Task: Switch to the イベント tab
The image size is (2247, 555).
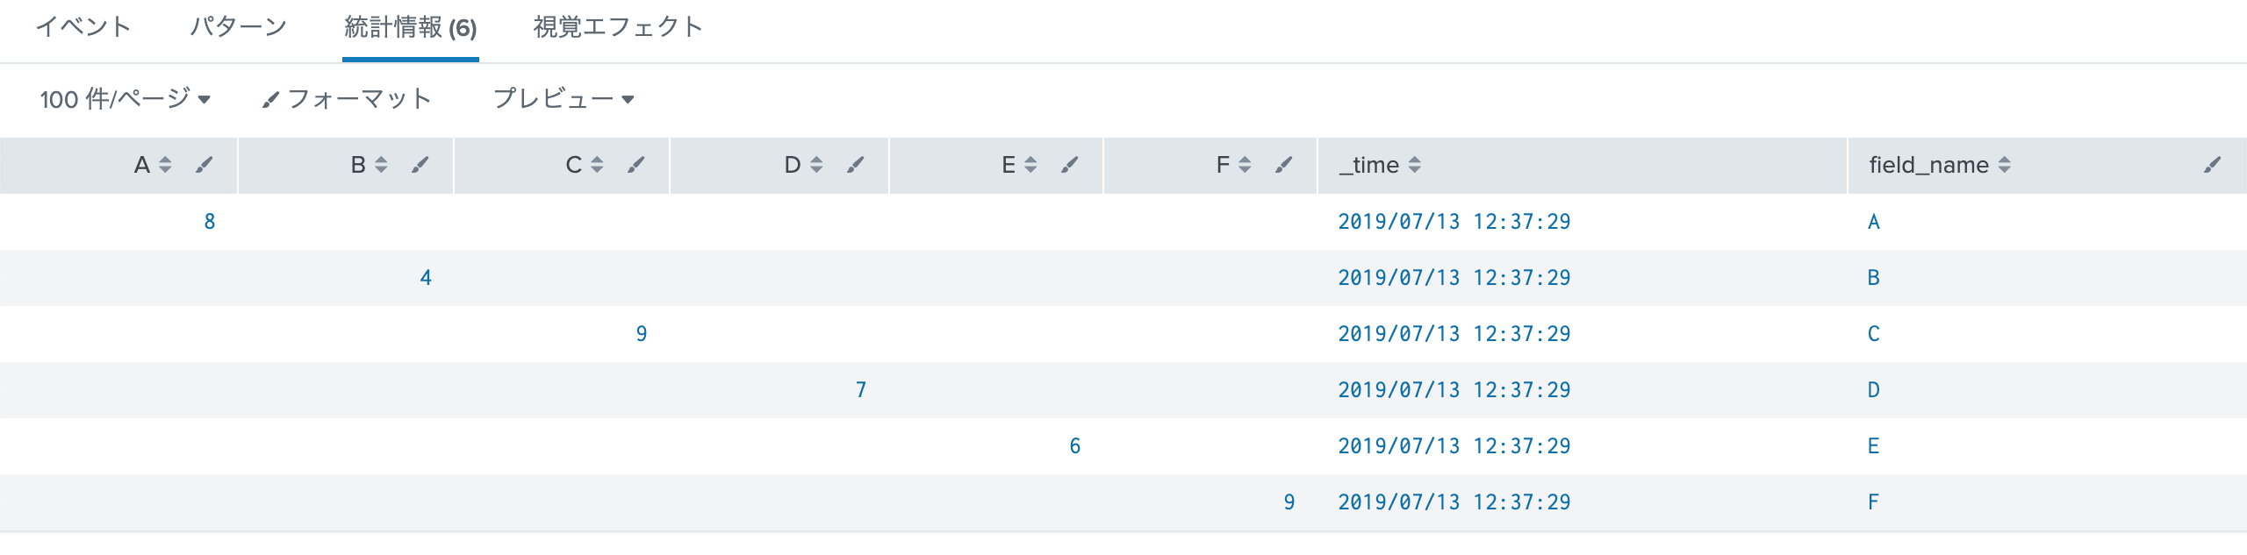Action: 83,27
